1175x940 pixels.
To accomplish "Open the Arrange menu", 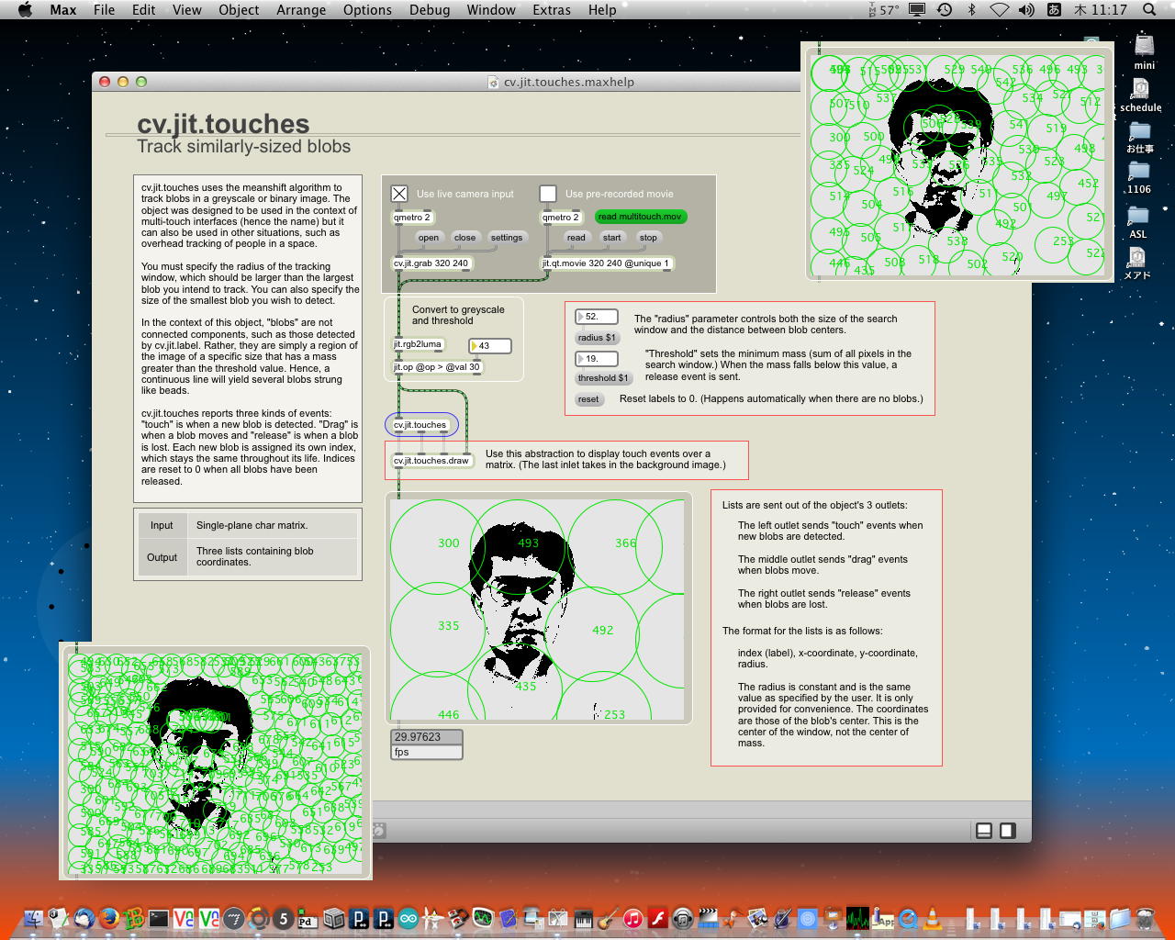I will point(301,10).
